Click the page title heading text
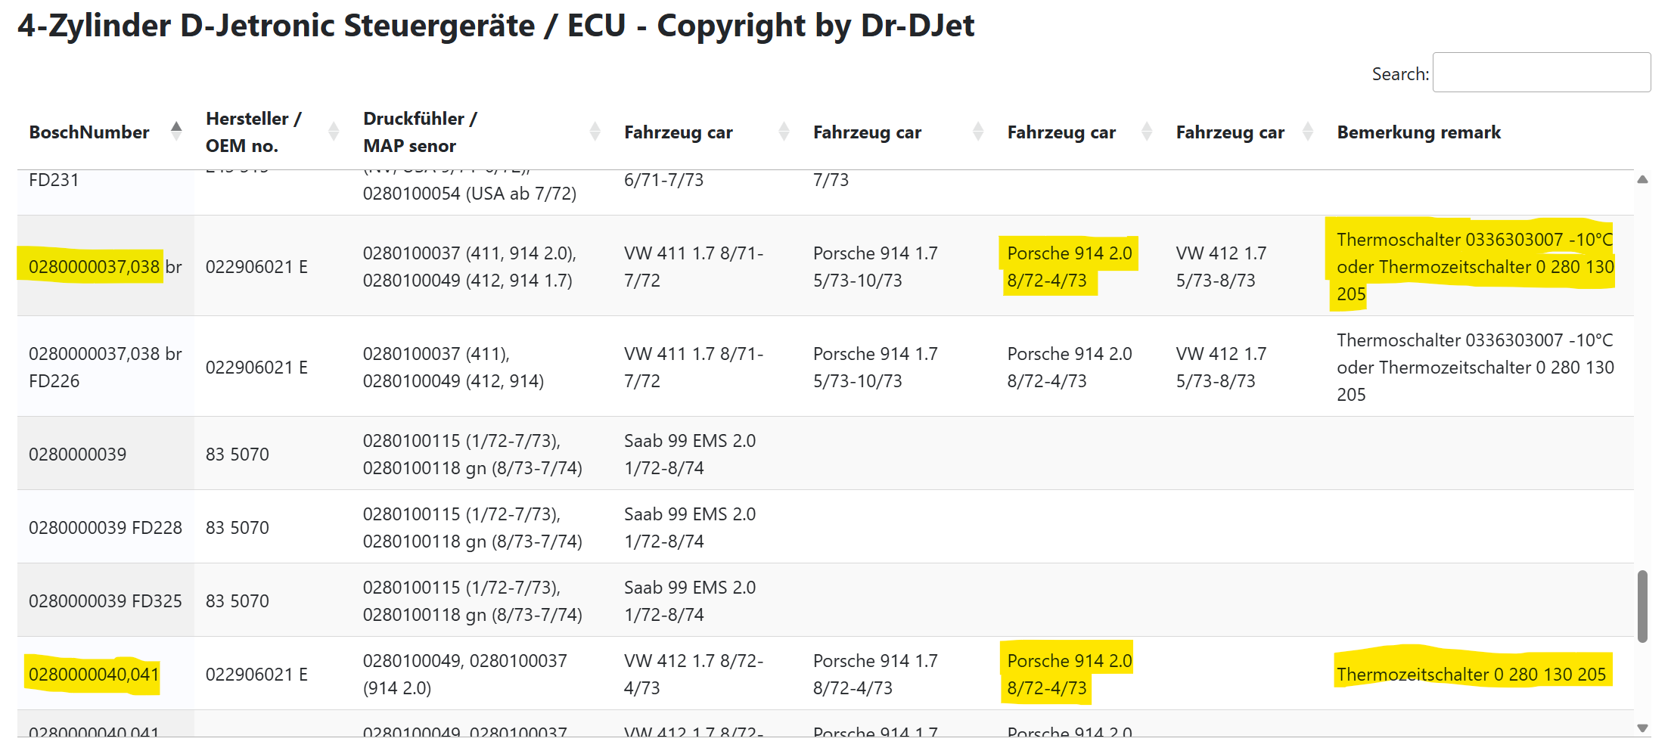The width and height of the screenshot is (1671, 754). click(495, 26)
